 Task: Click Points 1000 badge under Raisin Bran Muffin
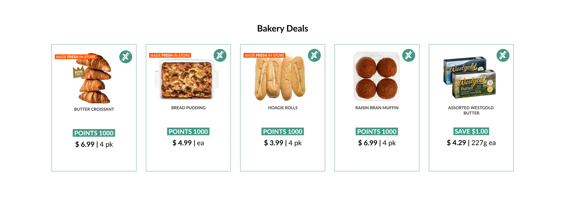pyautogui.click(x=377, y=132)
